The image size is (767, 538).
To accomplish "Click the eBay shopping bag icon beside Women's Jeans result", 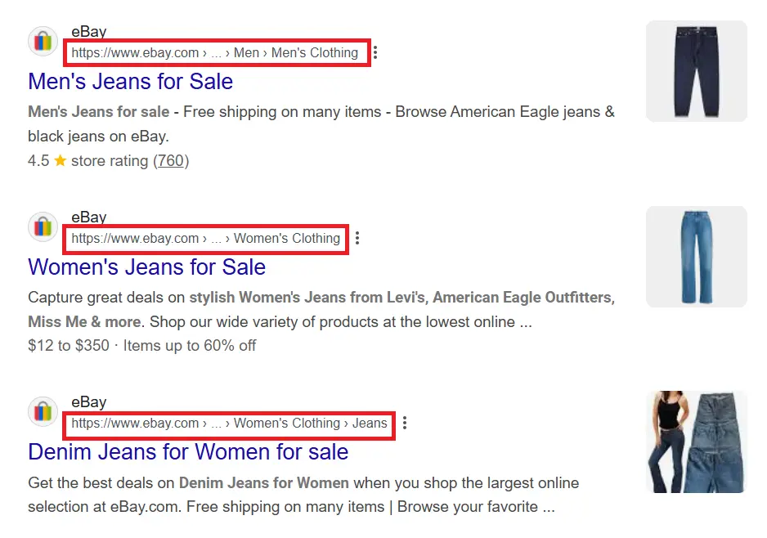I will (43, 227).
